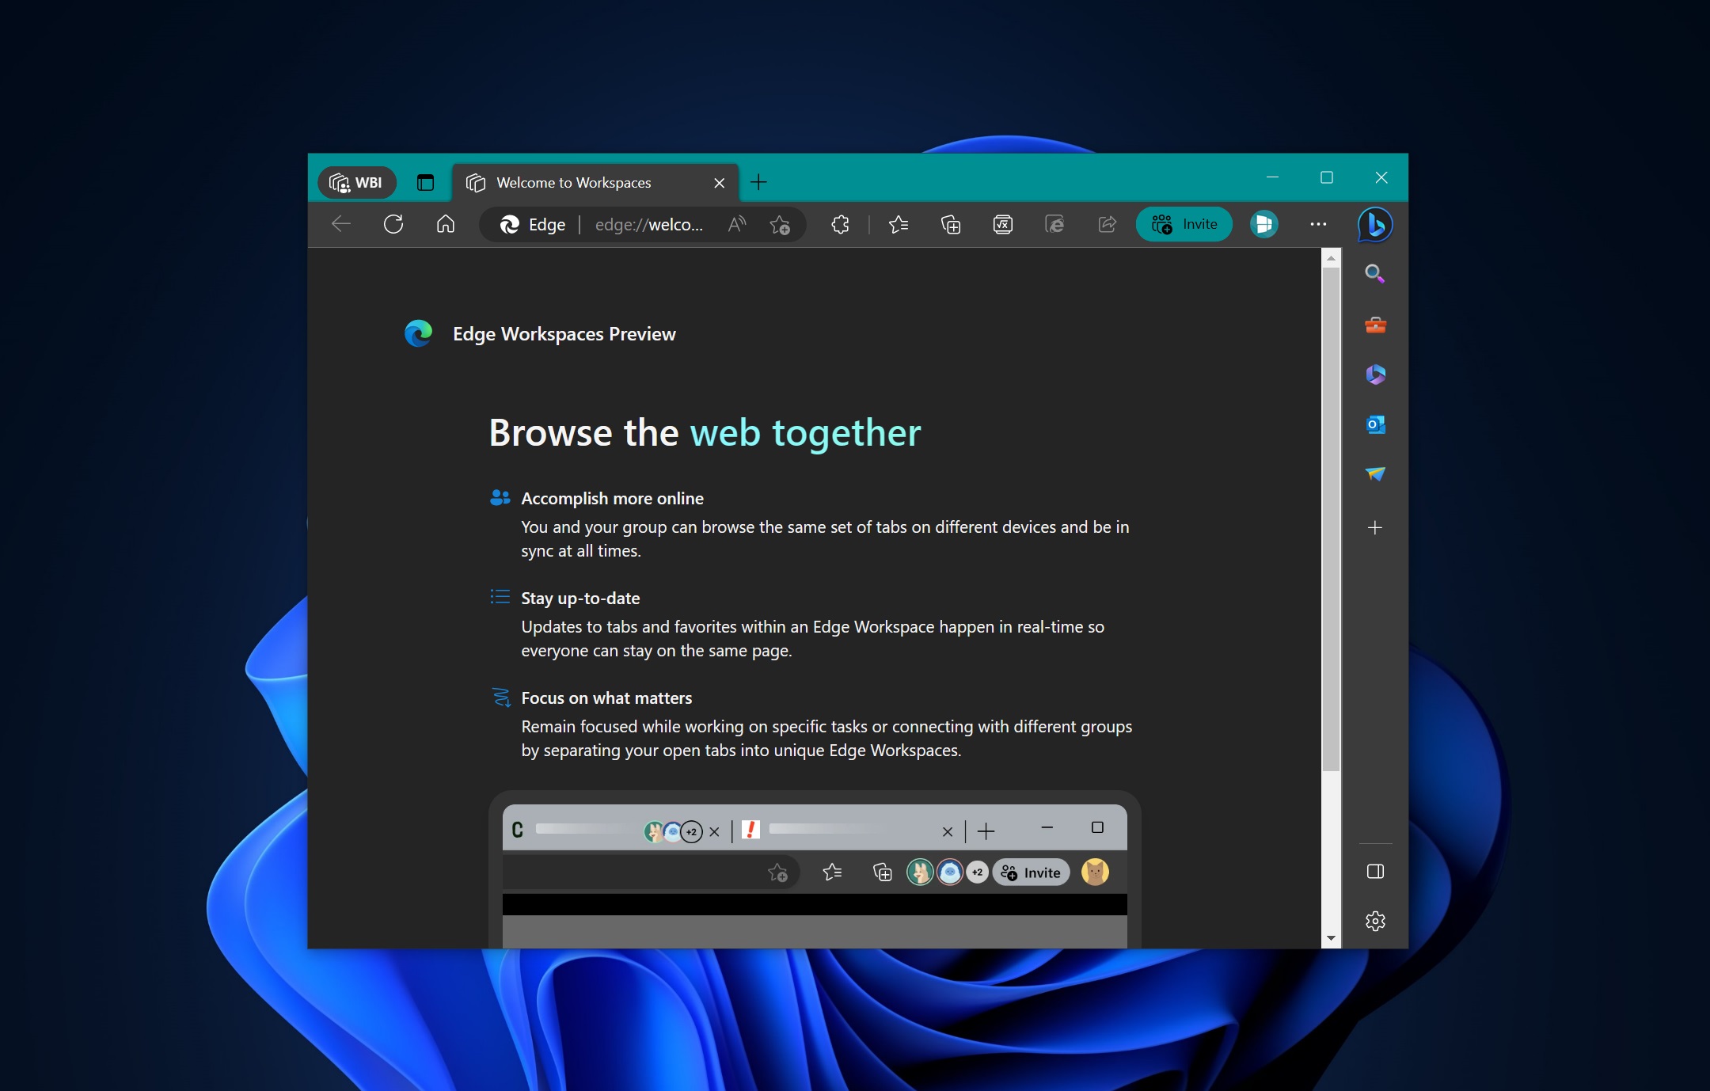Open Microsoft 365 in the sidebar
Image resolution: width=1710 pixels, height=1091 pixels.
pyautogui.click(x=1375, y=374)
